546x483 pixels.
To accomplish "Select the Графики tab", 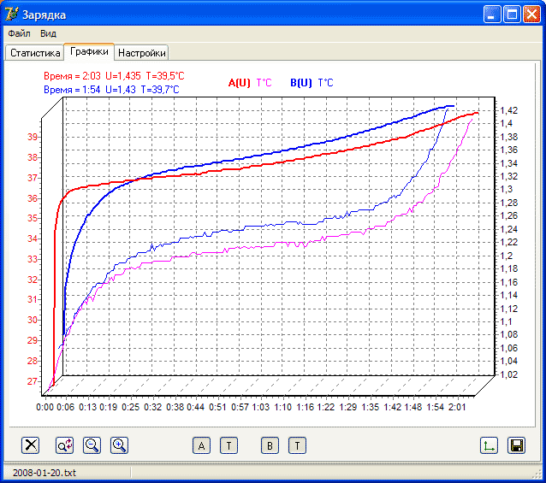I will (89, 51).
